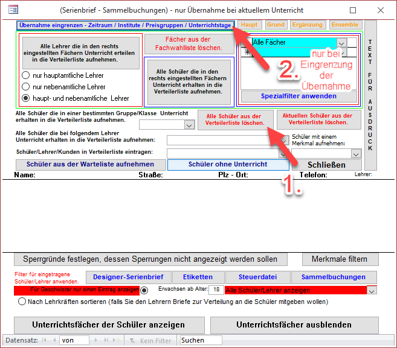
Task: Click the new row in Fächer list
Action: click(x=294, y=52)
